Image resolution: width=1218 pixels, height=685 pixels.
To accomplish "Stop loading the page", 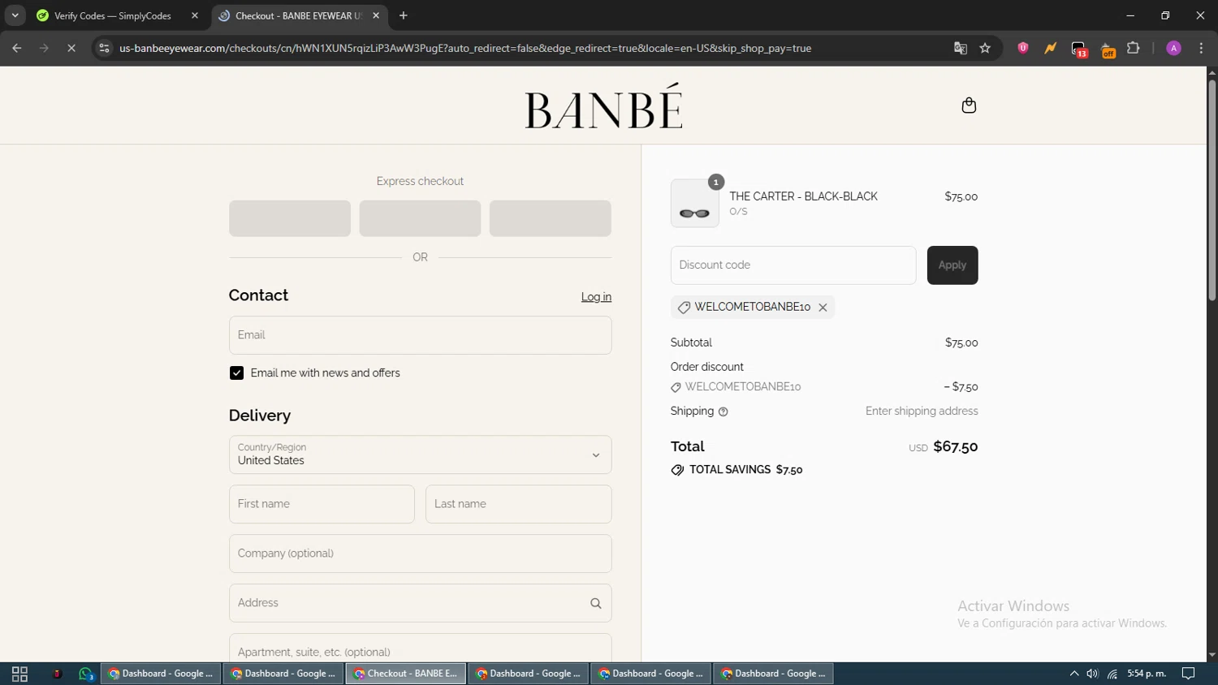I will 71,49.
